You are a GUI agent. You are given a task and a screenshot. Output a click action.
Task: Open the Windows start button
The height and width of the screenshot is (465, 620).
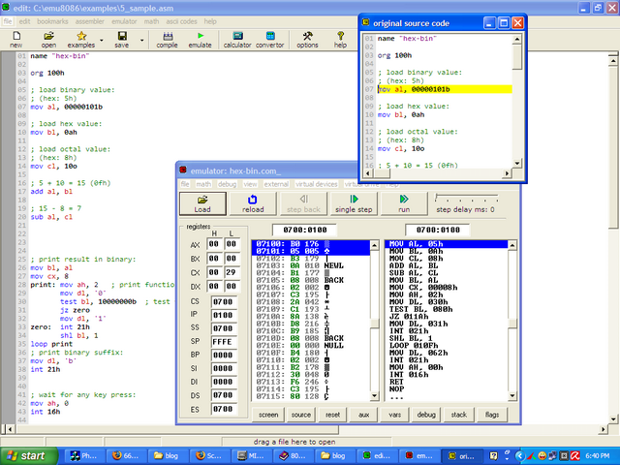pyautogui.click(x=28, y=456)
